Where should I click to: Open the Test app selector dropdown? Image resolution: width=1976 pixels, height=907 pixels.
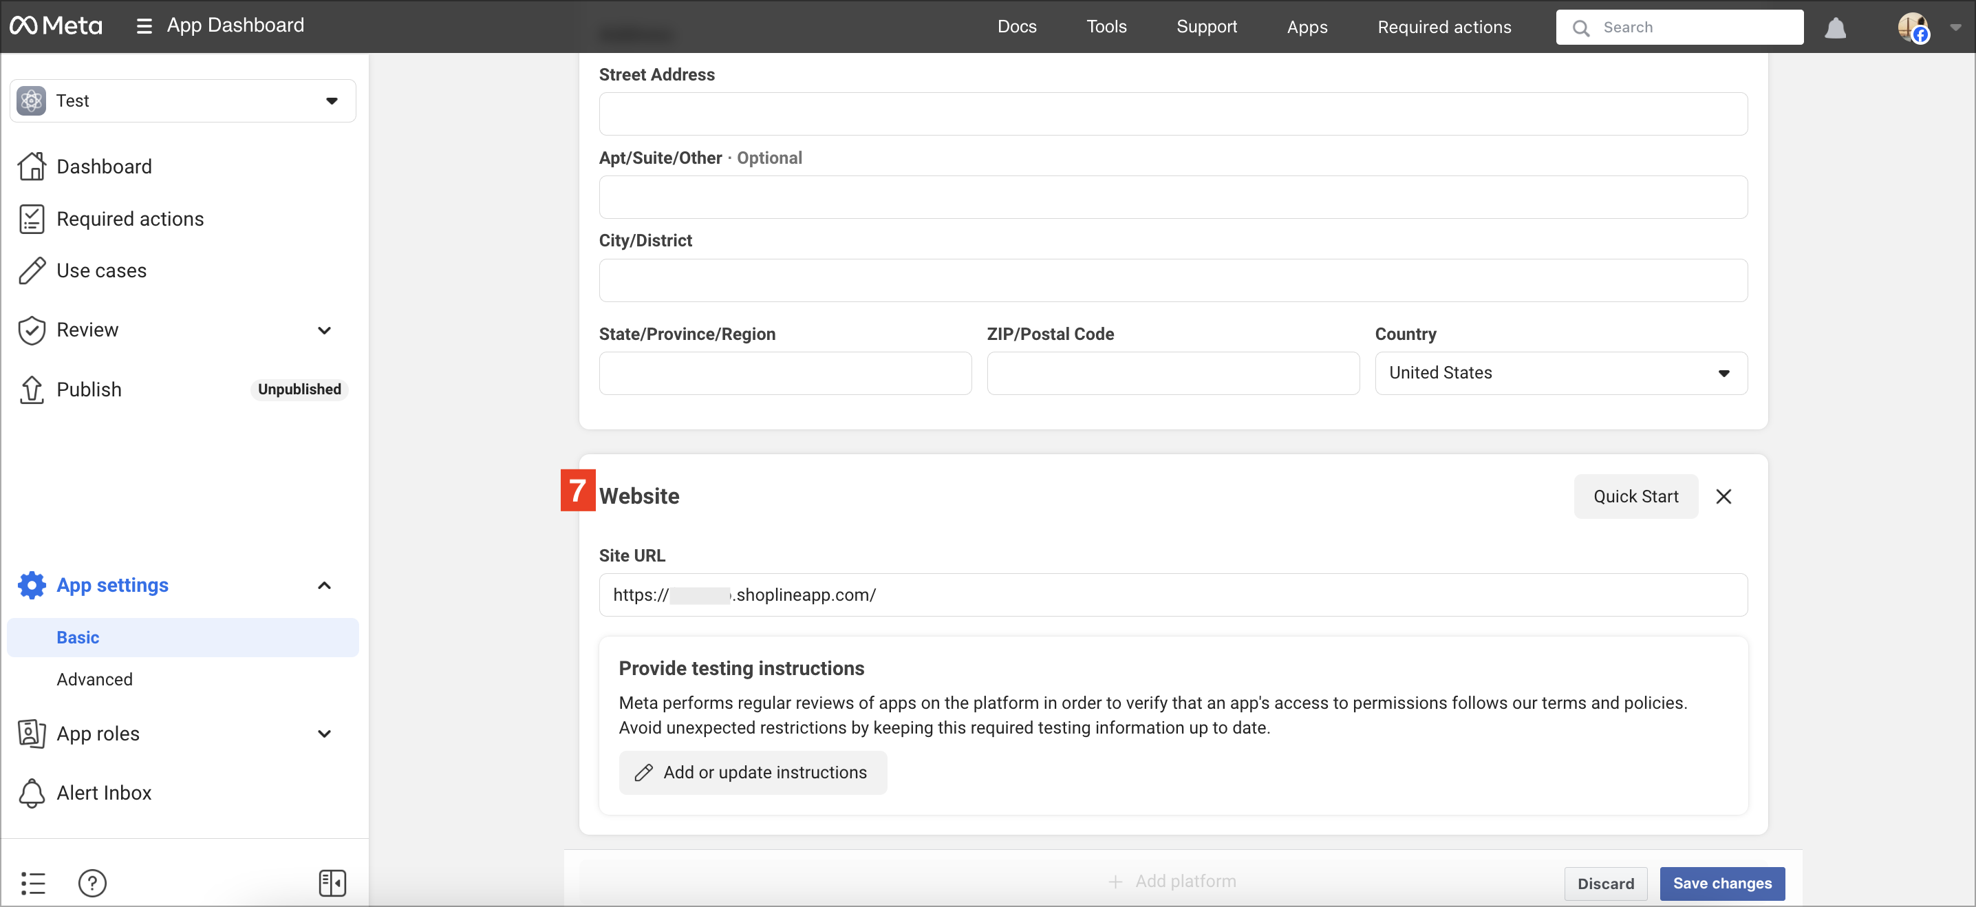pos(182,100)
